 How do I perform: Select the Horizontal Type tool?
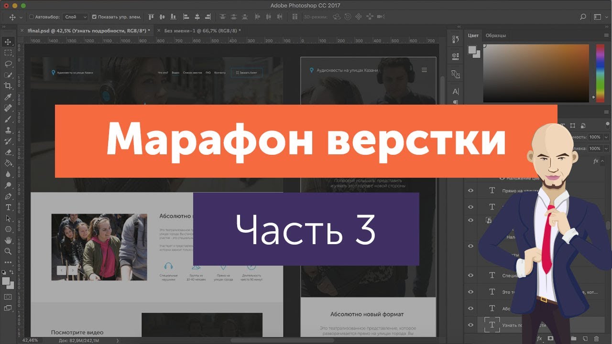pyautogui.click(x=8, y=207)
